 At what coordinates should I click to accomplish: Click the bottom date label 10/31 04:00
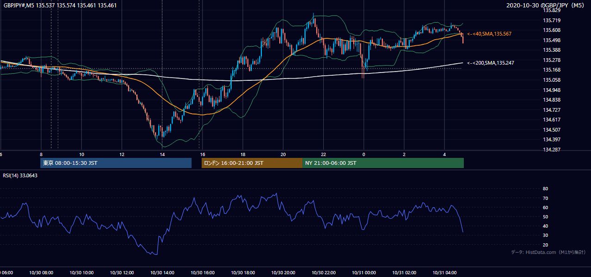coord(444,273)
